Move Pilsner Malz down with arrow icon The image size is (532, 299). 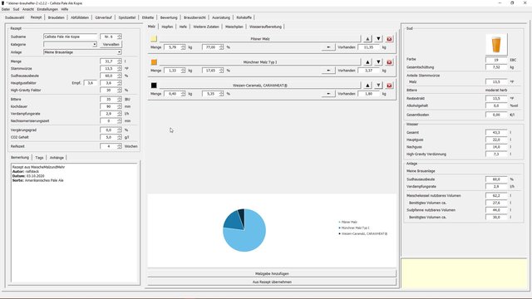(378, 39)
